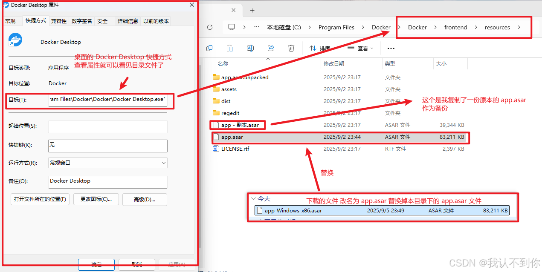Click the 更改图标(C)... button
Viewport: 542px width, 272px height.
click(96, 199)
